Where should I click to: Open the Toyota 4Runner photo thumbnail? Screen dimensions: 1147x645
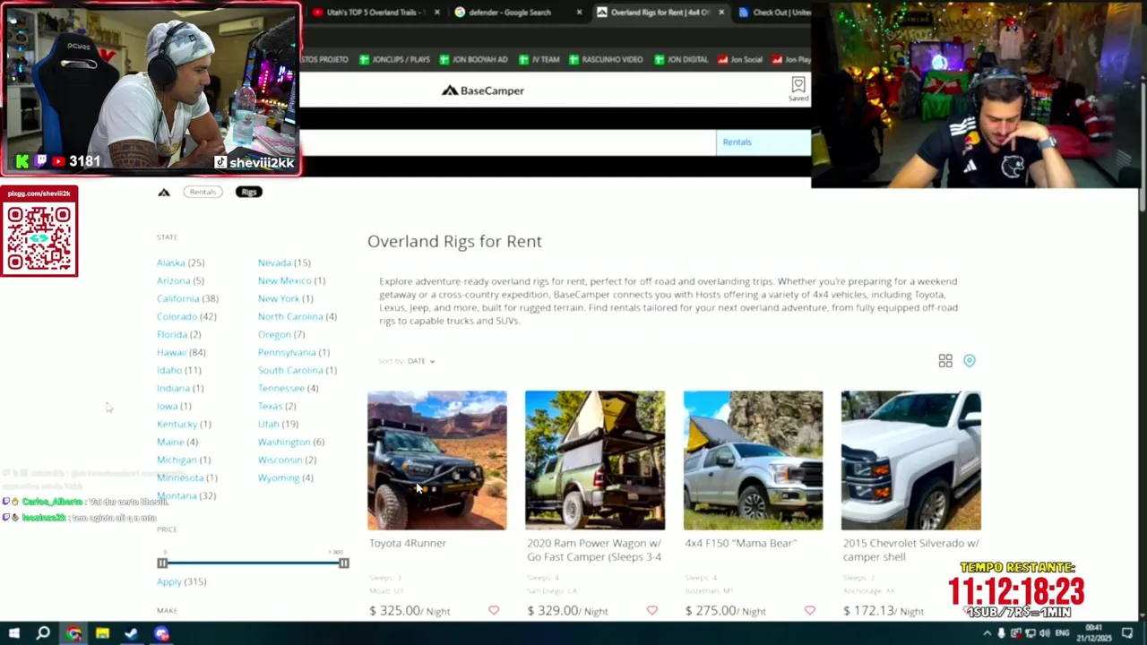point(437,460)
